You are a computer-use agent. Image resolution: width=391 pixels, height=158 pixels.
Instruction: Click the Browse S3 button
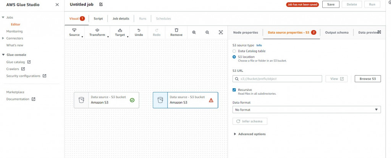pos(368,79)
